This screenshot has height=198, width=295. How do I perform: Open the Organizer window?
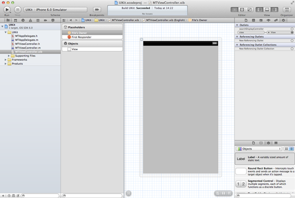click(287, 10)
